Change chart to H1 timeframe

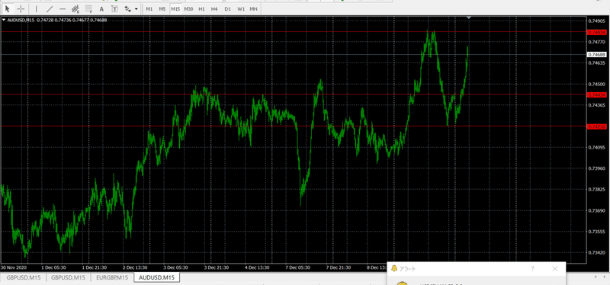coord(201,8)
